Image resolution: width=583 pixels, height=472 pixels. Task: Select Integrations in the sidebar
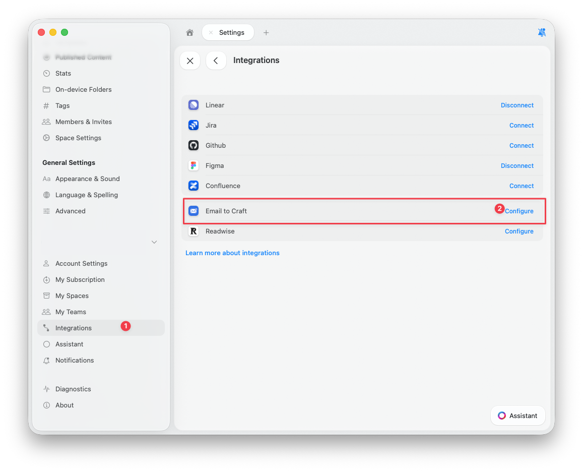point(101,328)
